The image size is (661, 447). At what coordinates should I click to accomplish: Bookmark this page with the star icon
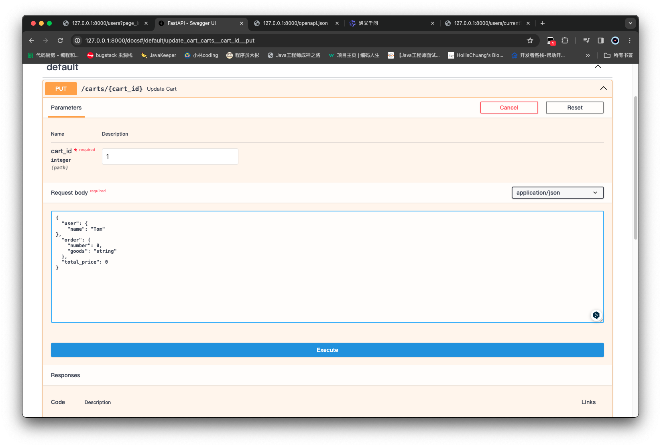tap(530, 41)
